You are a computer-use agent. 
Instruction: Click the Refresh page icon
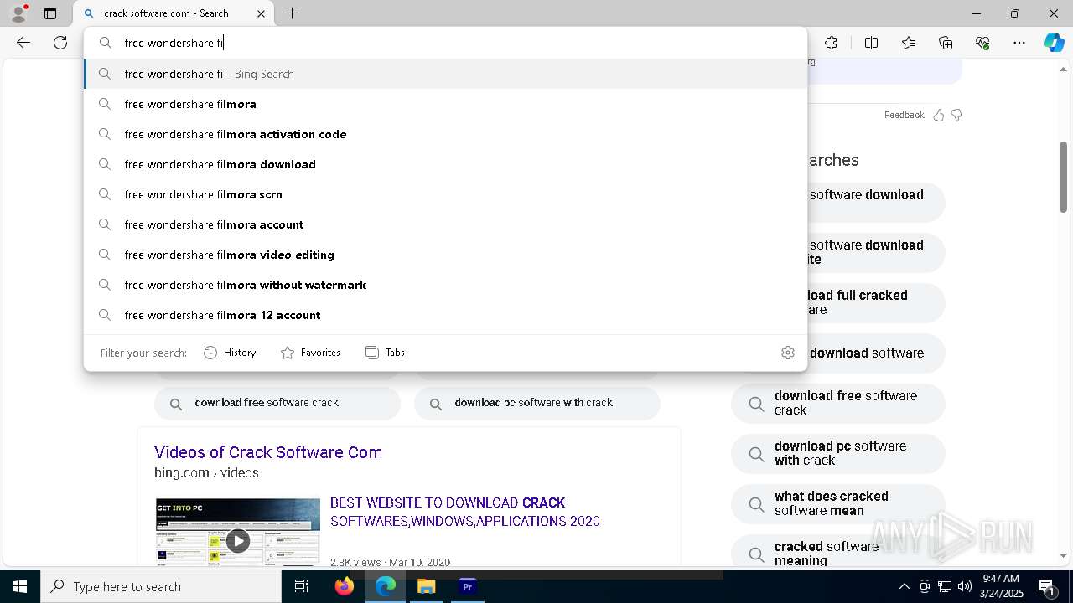click(60, 43)
